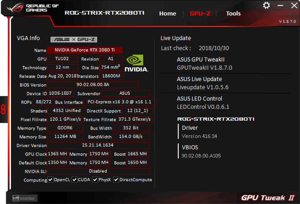Click the Boost value 1665 MH

click(137, 154)
